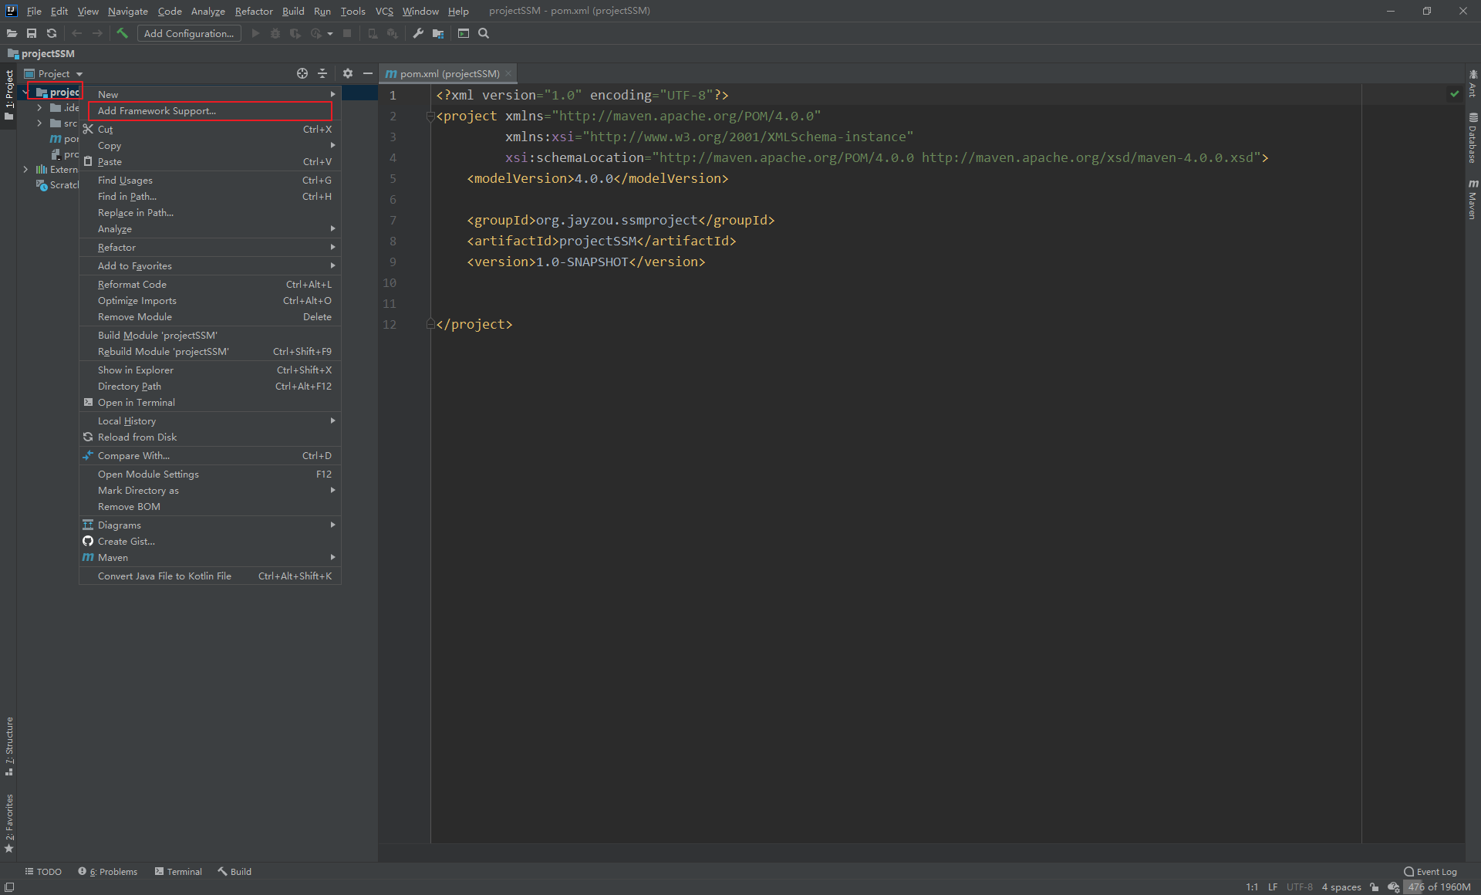
Task: Click the tool windows quick access icon
Action: pyautogui.click(x=8, y=887)
